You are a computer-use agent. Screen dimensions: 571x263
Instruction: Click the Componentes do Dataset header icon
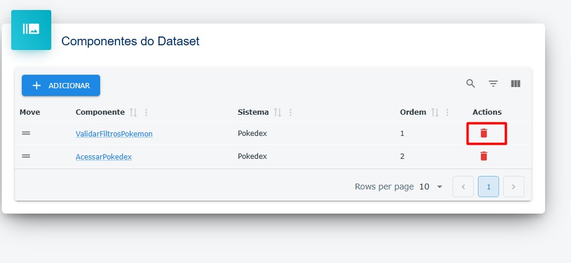tap(31, 30)
